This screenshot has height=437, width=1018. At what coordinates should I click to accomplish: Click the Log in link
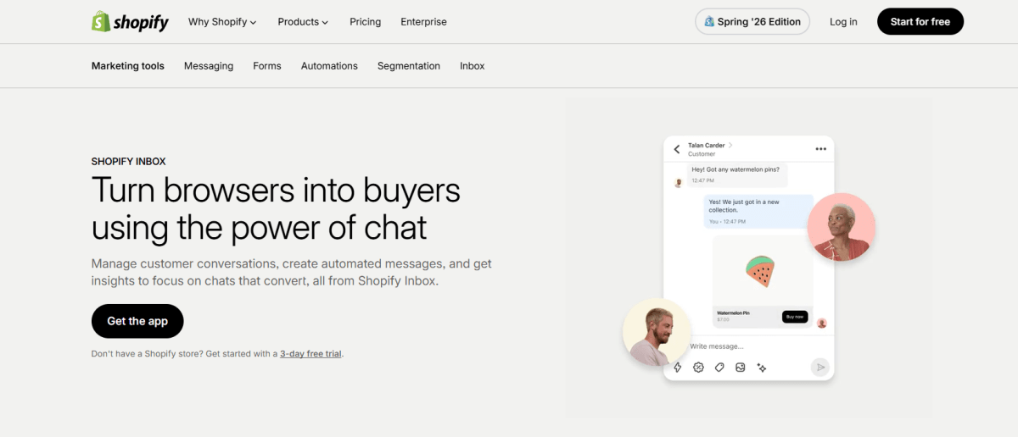[x=843, y=22]
